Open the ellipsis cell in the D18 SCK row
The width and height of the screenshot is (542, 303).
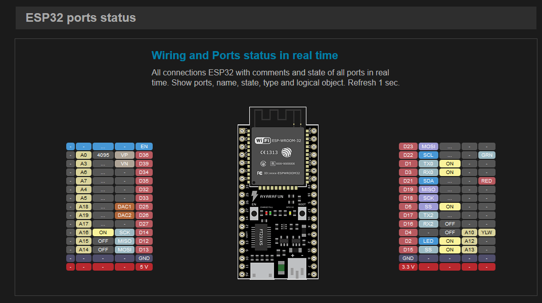tap(449, 198)
